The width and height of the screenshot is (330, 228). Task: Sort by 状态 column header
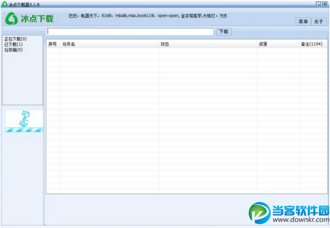click(208, 44)
